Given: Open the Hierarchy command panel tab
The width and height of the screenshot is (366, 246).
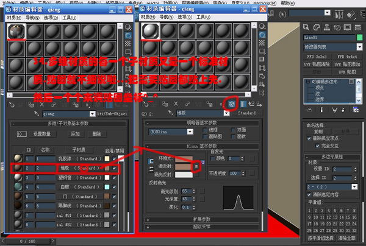Looking at the screenshot, I should [327, 27].
